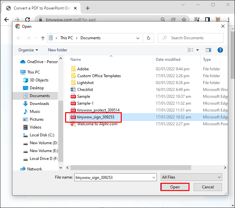Bookmark this page with the star icon
235x208 pixels.
184,19
